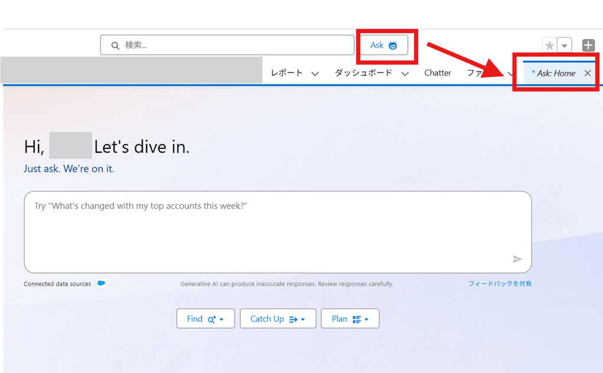Click the send arrow icon
The height and width of the screenshot is (373, 603).
(517, 259)
